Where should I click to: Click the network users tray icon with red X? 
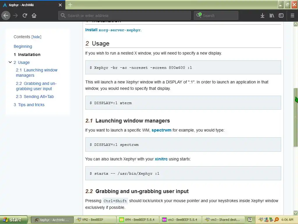266,220
